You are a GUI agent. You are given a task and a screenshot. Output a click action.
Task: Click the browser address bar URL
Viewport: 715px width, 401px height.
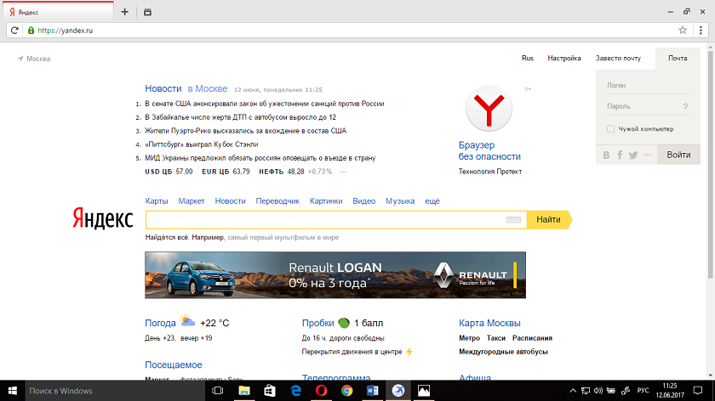coord(66,31)
